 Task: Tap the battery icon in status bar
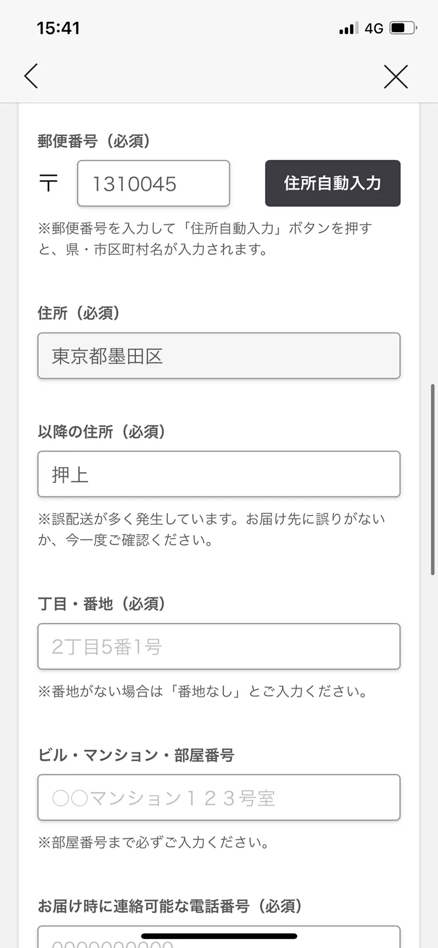[x=403, y=28]
